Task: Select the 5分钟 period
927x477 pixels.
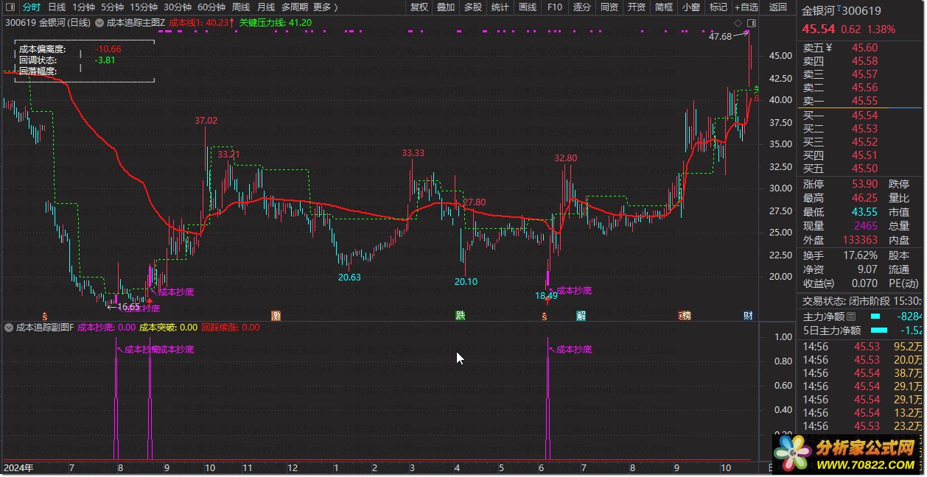Action: [x=112, y=7]
